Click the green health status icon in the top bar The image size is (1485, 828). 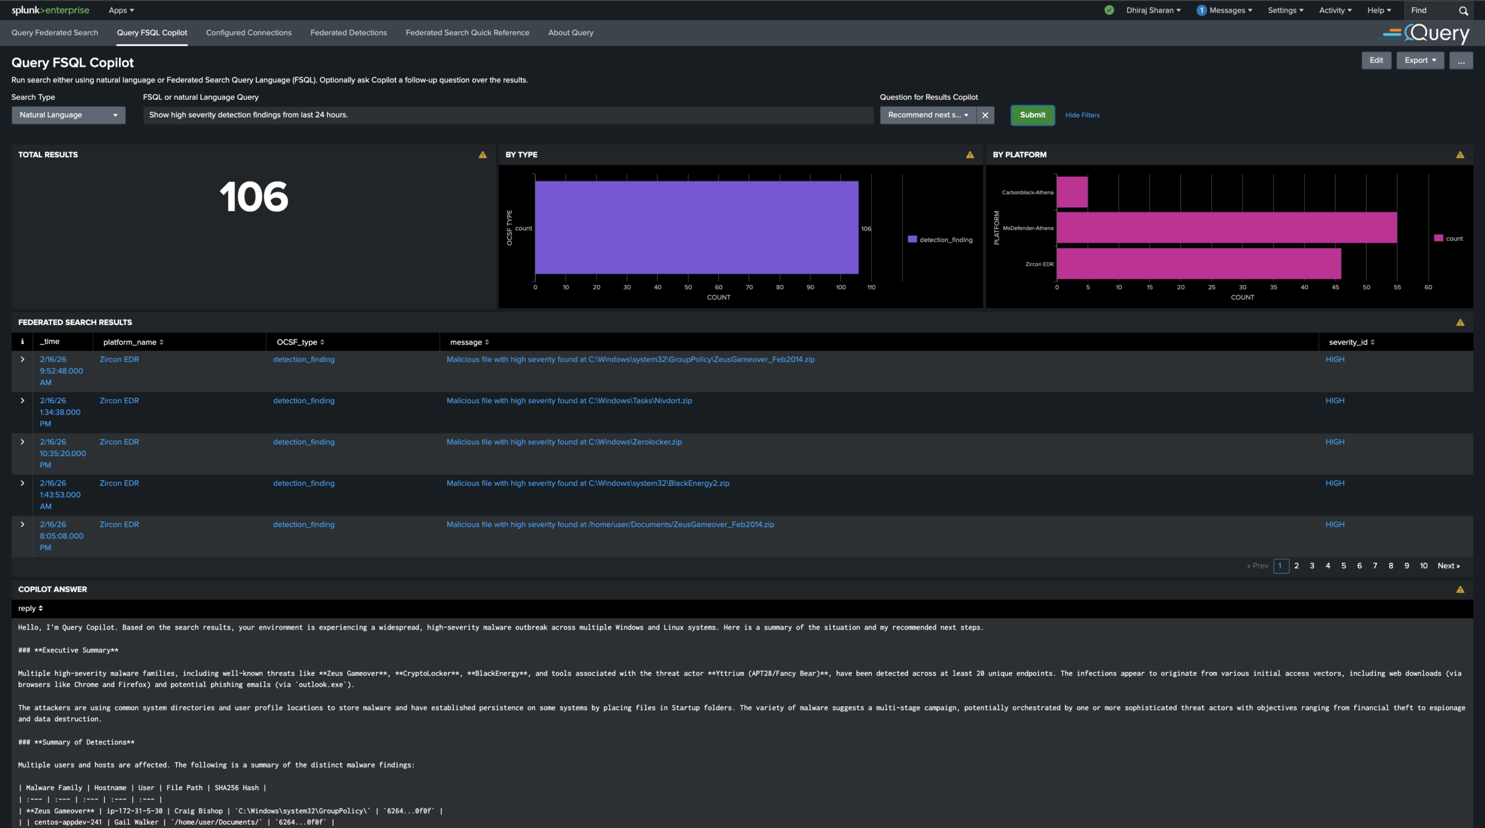pos(1109,10)
